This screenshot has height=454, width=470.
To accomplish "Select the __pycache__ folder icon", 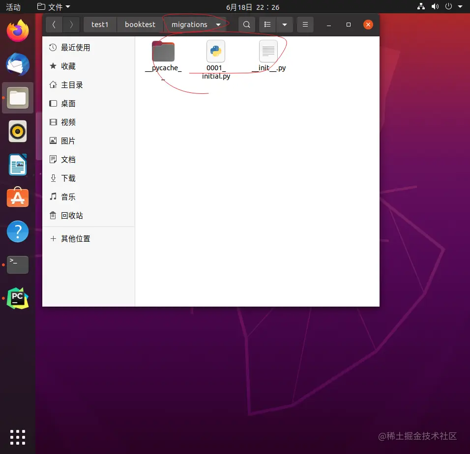I will click(163, 51).
